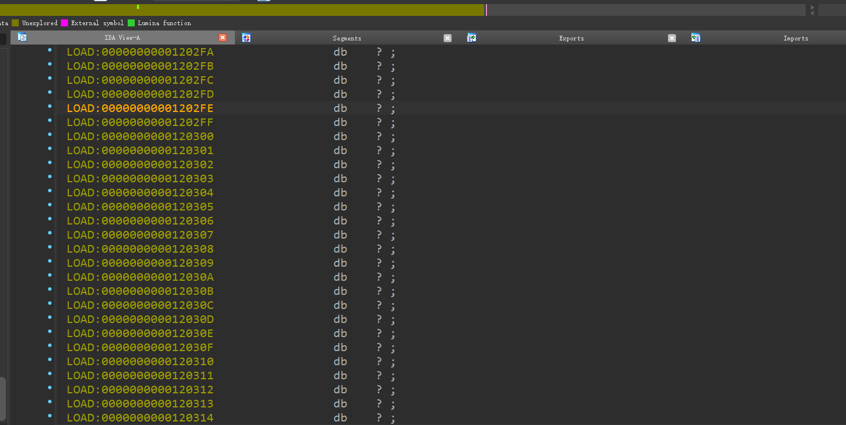The width and height of the screenshot is (846, 425).
Task: Toggle breakpoint dot at 1202FB
Action: pos(50,64)
